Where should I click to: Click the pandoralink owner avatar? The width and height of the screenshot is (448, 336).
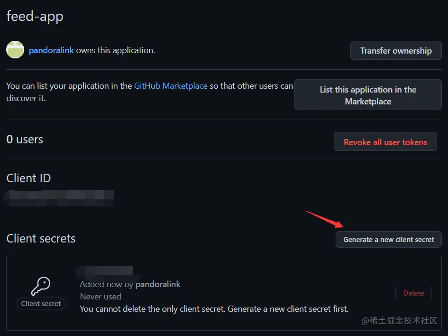pos(15,50)
